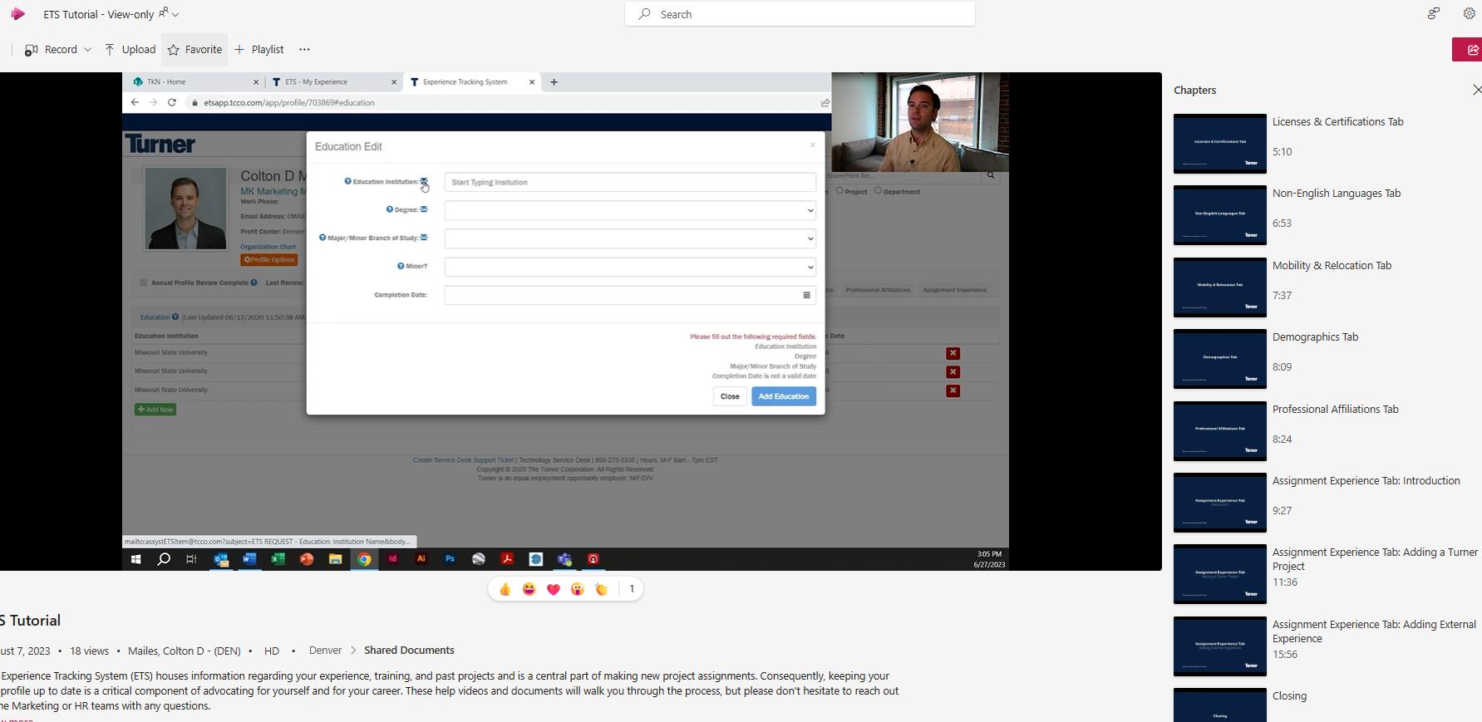
Task: Toggle the Annual Profile Review Complete checkbox
Action: click(x=144, y=282)
